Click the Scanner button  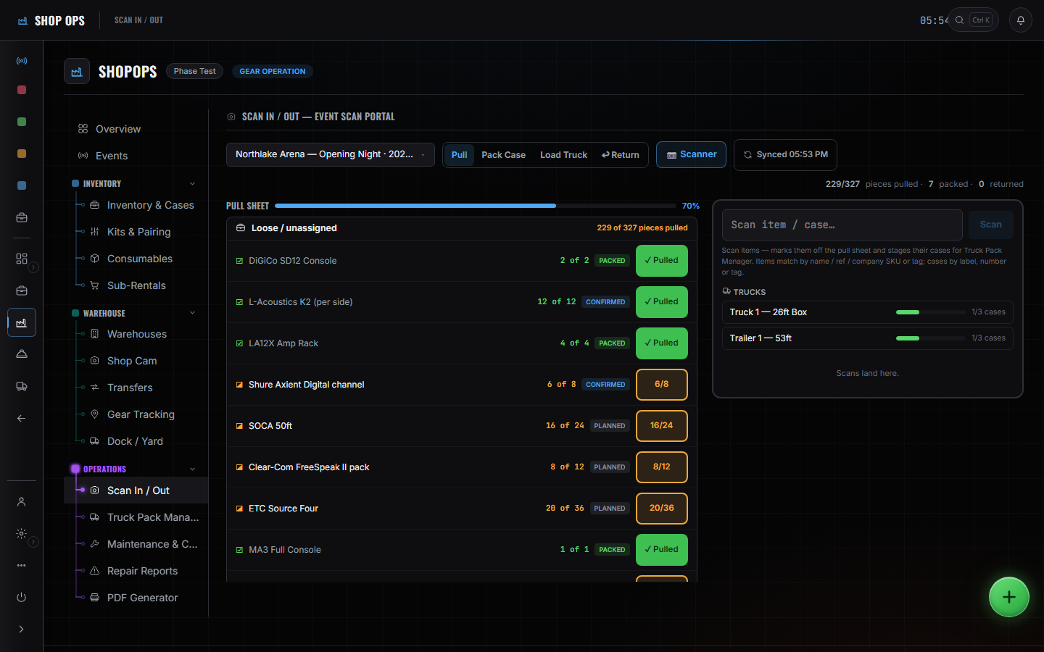[691, 154]
